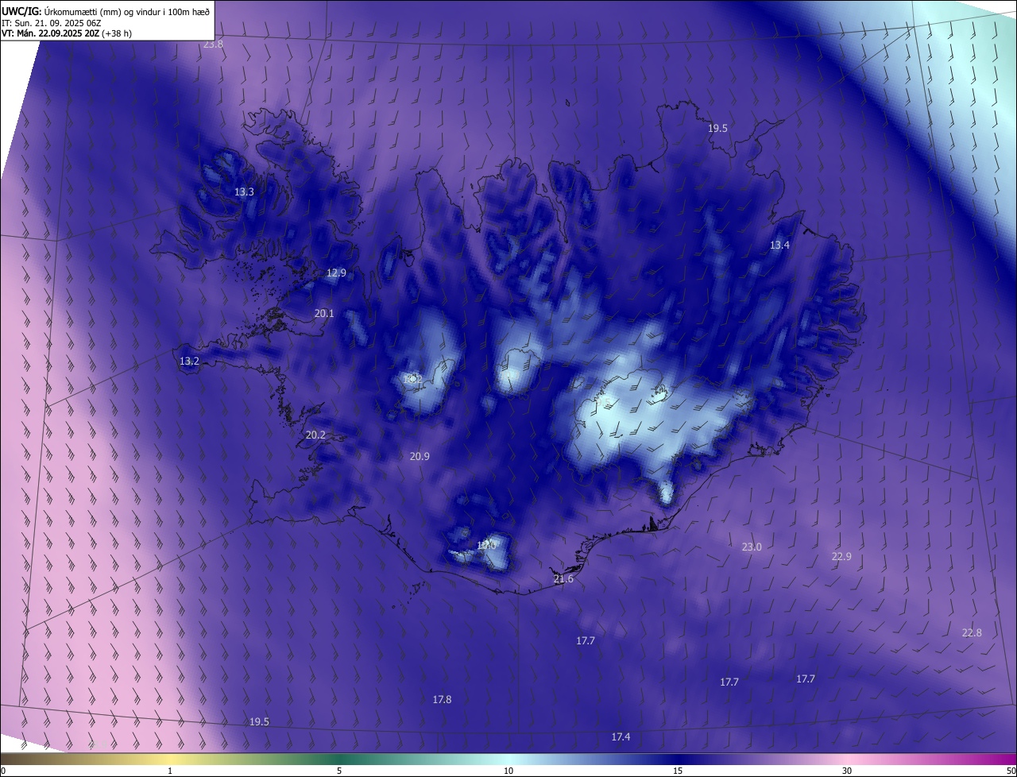The width and height of the screenshot is (1017, 777).
Task: Click the 13.2 value label
Action: 189,361
